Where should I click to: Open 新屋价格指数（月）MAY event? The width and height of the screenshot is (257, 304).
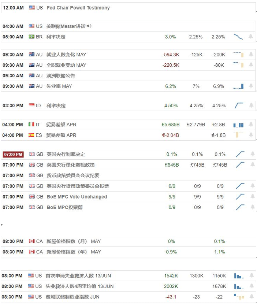pyautogui.click(x=74, y=241)
